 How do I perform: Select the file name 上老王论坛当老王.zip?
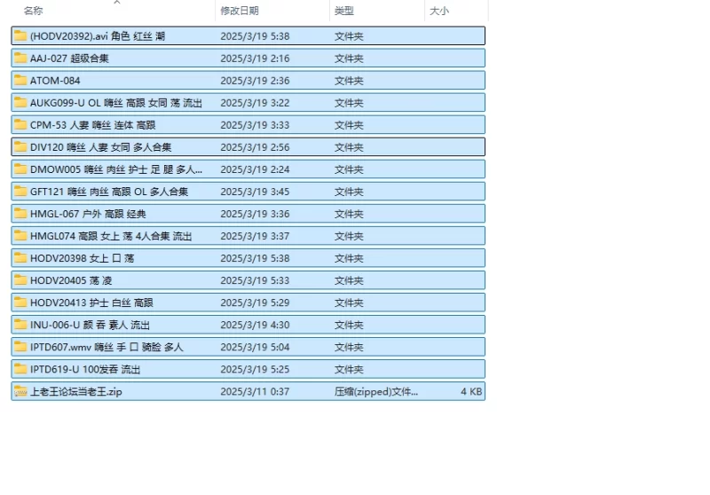tap(76, 392)
